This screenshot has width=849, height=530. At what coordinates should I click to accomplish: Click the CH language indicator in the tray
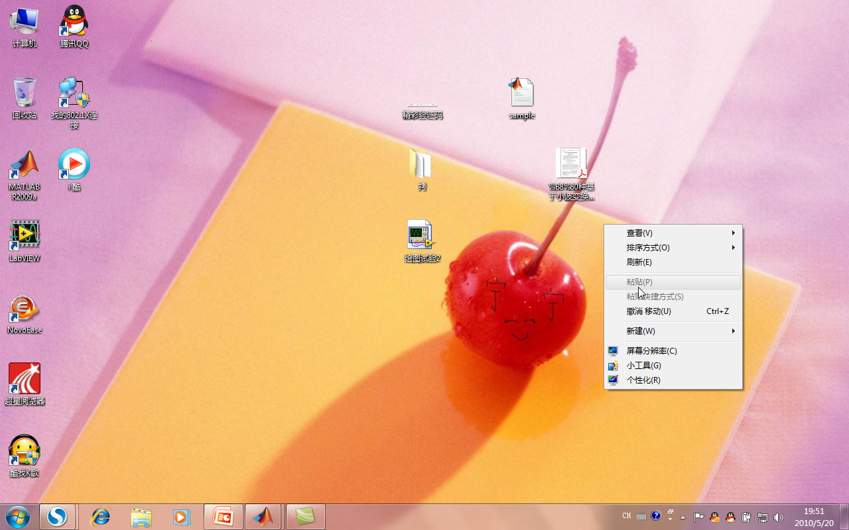[x=627, y=515]
